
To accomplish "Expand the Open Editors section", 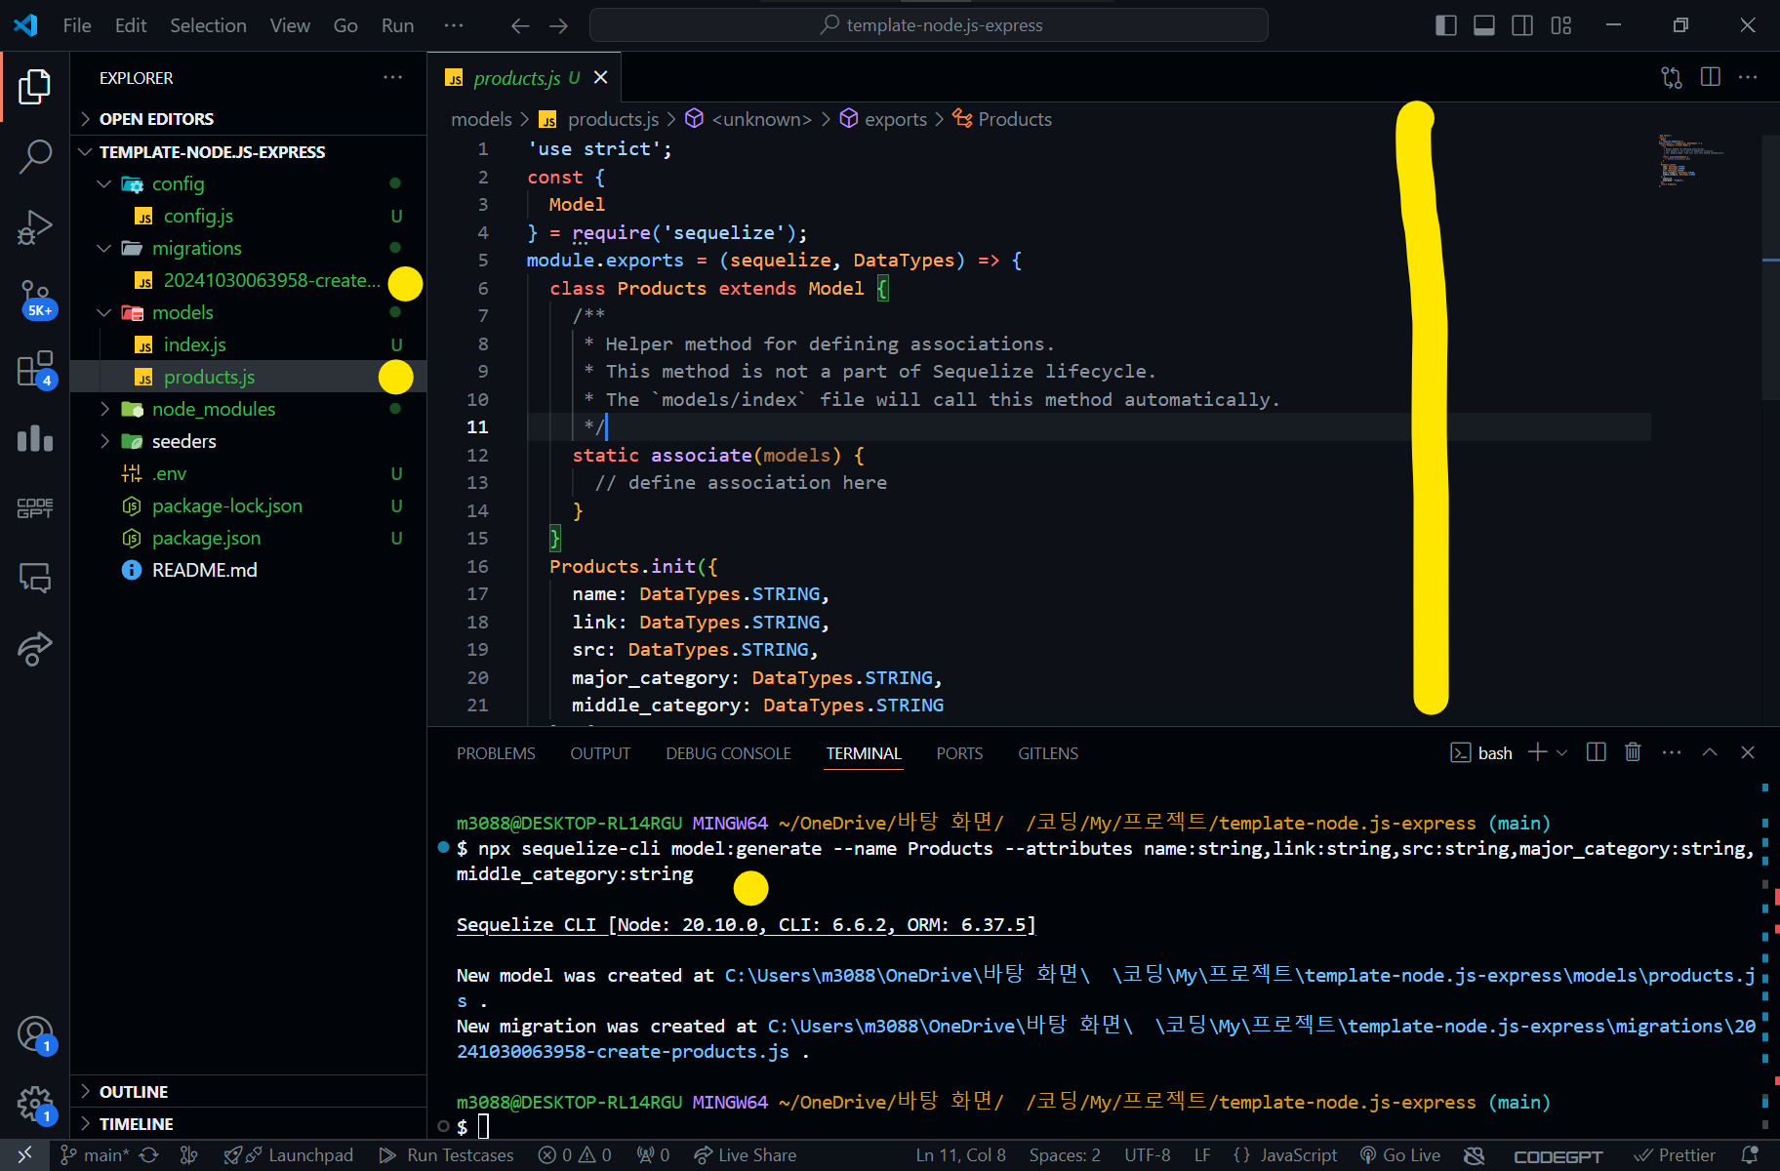I will pos(249,119).
